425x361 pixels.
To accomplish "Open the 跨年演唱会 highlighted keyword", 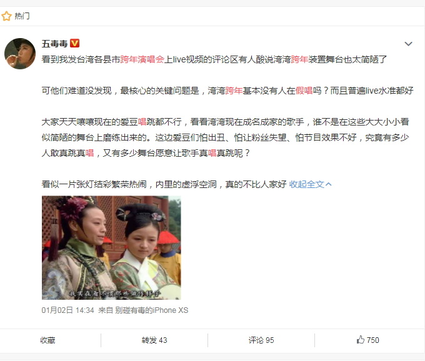I will pyautogui.click(x=142, y=59).
